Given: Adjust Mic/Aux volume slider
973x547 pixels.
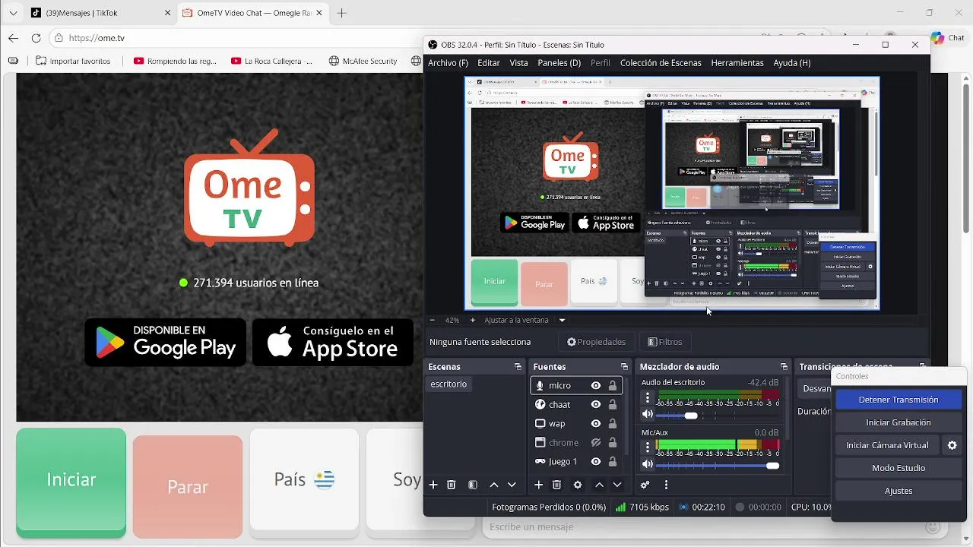Looking at the screenshot, I should click(772, 465).
